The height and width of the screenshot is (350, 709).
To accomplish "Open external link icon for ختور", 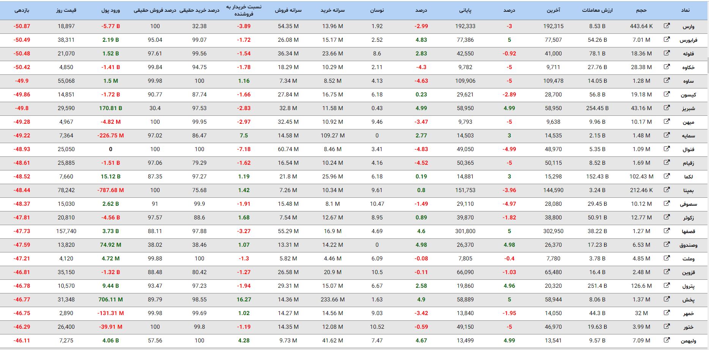I will (667, 326).
